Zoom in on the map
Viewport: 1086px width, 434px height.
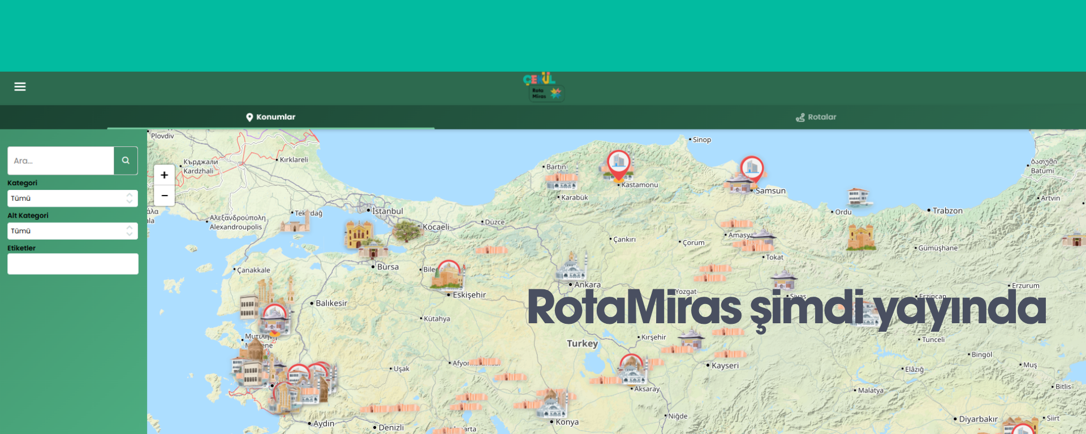point(164,175)
